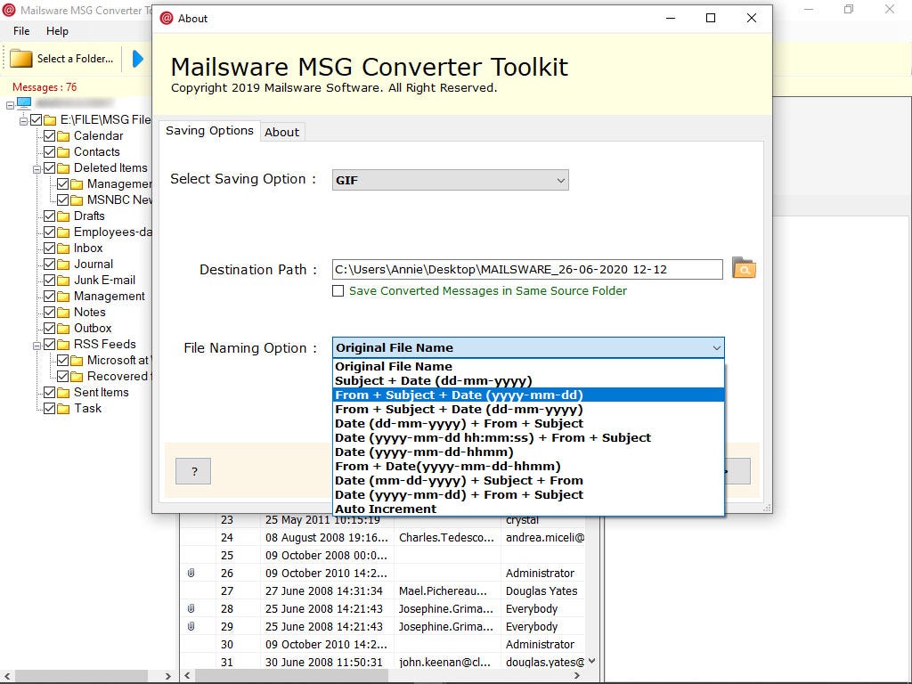Select message row 31 from john.keenan
Image resolution: width=912 pixels, height=684 pixels.
click(x=382, y=662)
